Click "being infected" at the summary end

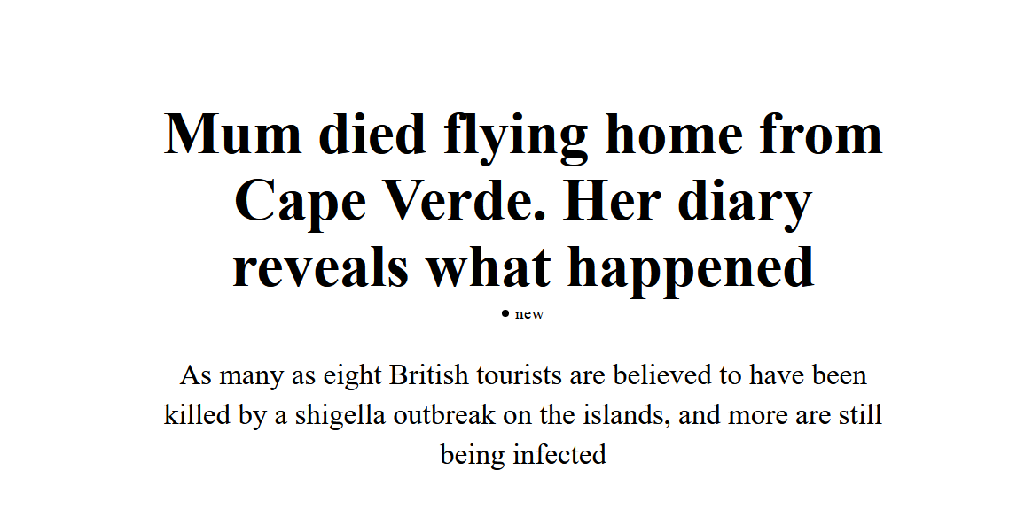pos(523,455)
